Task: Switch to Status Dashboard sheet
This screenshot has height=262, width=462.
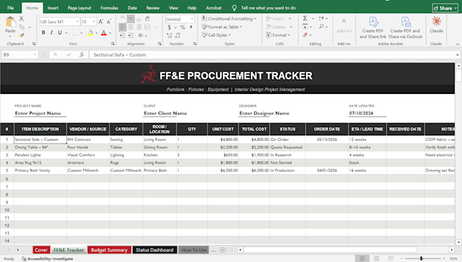Action: (x=155, y=250)
